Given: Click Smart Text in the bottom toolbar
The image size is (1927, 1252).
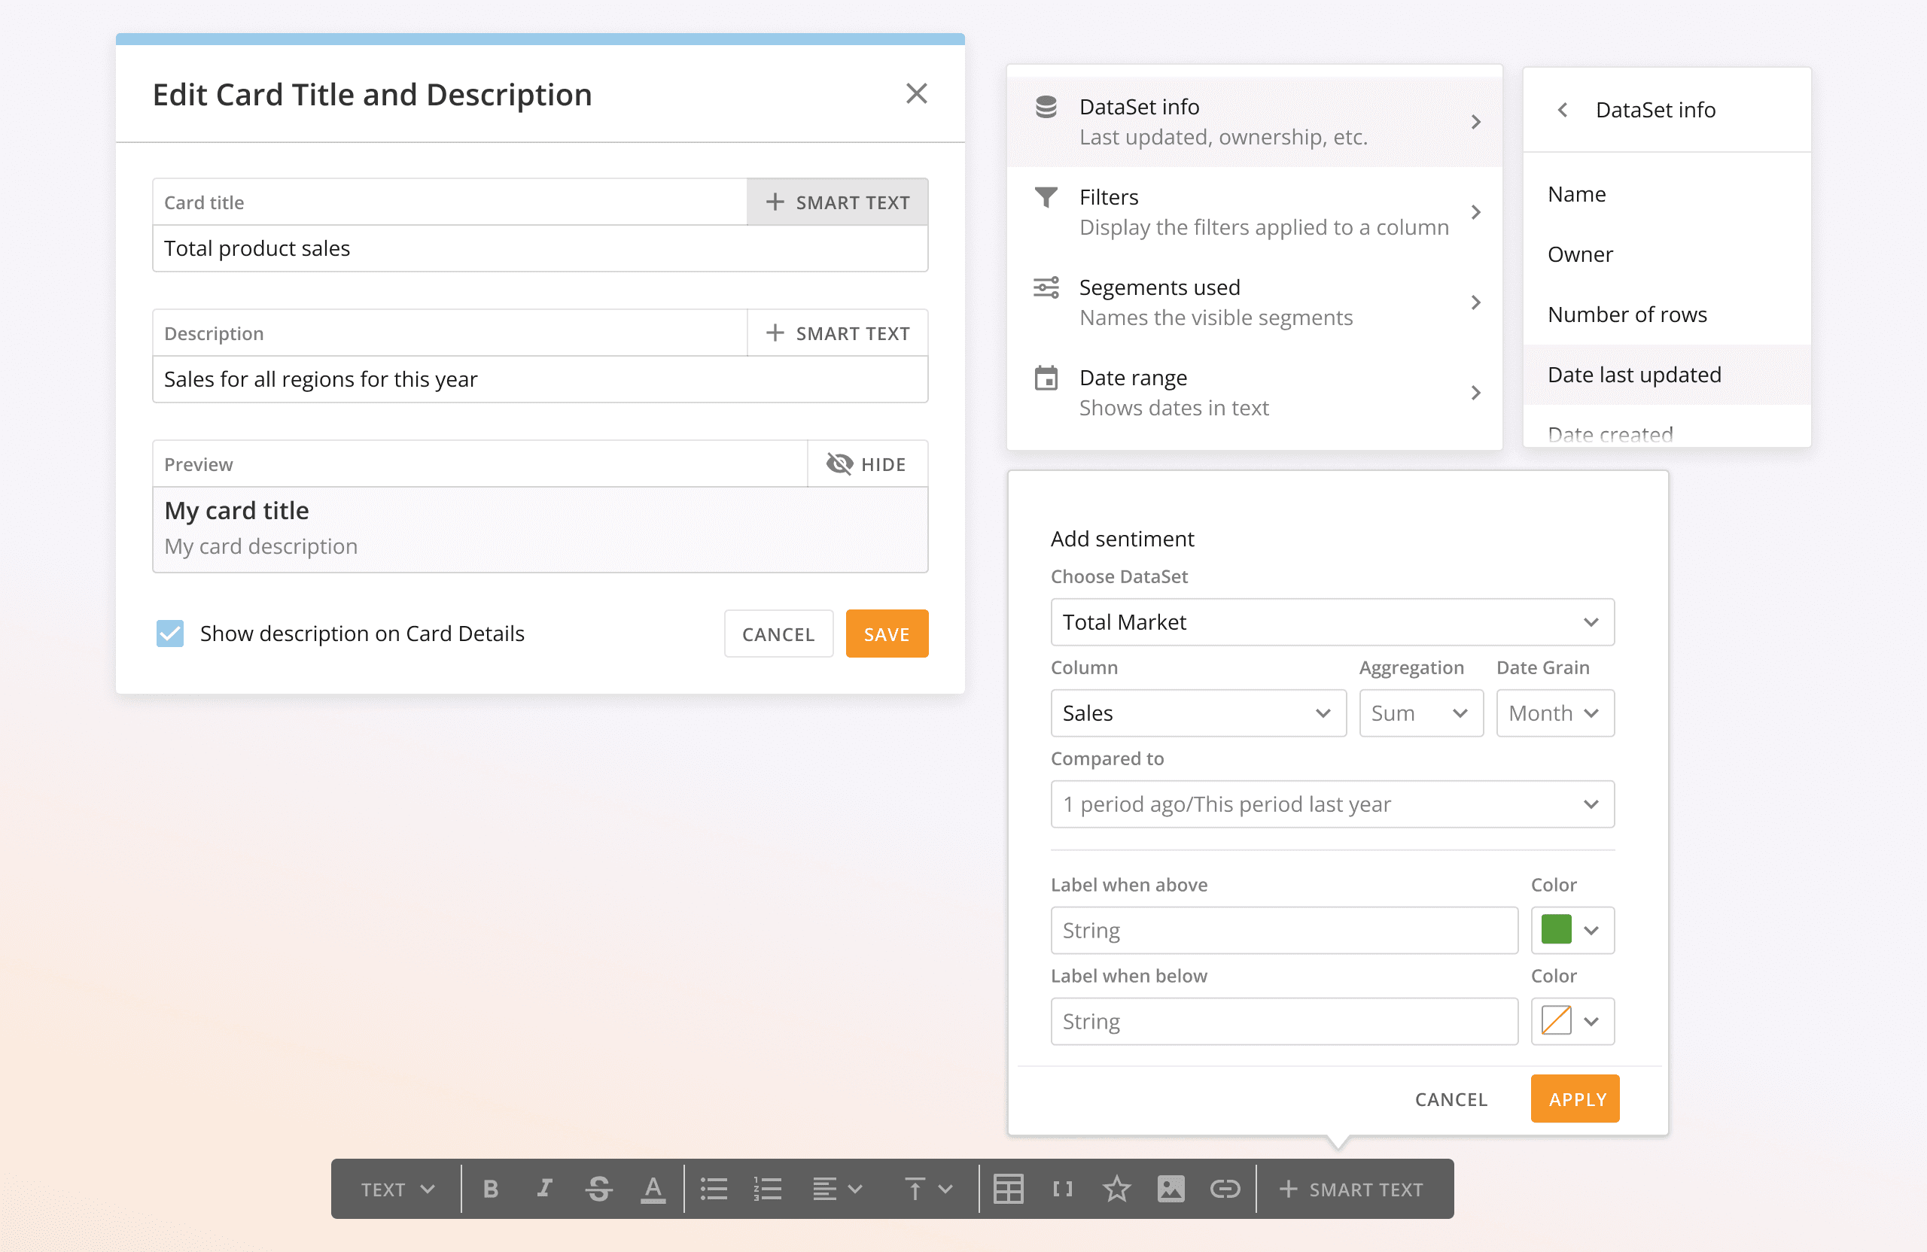Looking at the screenshot, I should coord(1351,1188).
